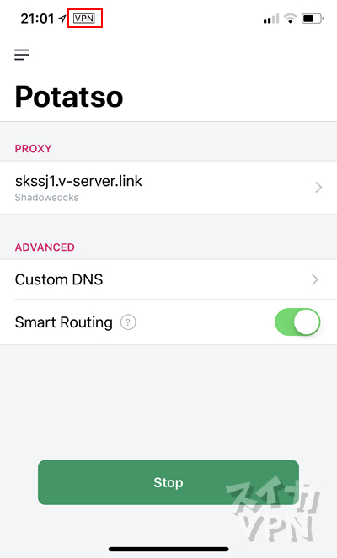This screenshot has width=337, height=558.
Task: Tap the clock showing 21:01
Action: pos(37,19)
